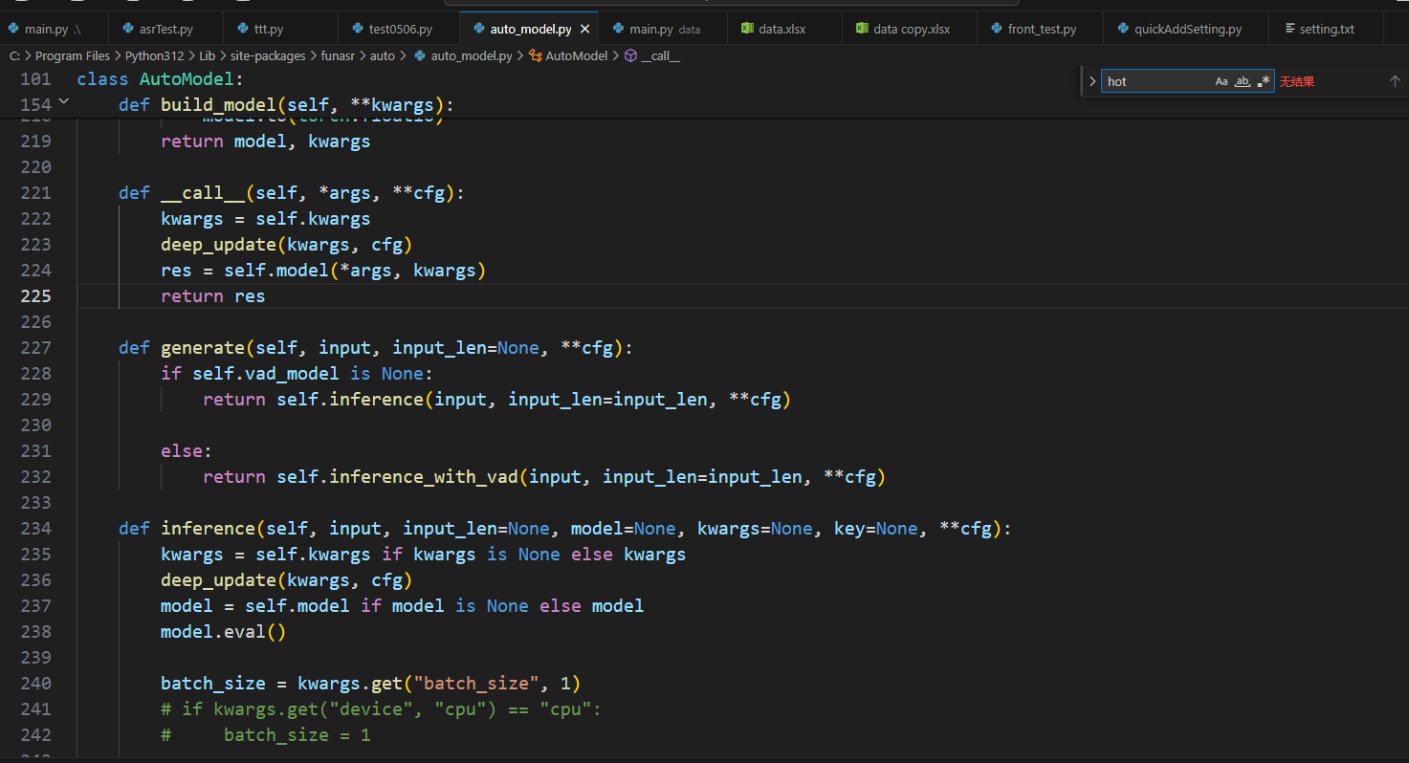The image size is (1409, 763).
Task: Click "__call__" function name on line 221
Action: click(x=203, y=193)
